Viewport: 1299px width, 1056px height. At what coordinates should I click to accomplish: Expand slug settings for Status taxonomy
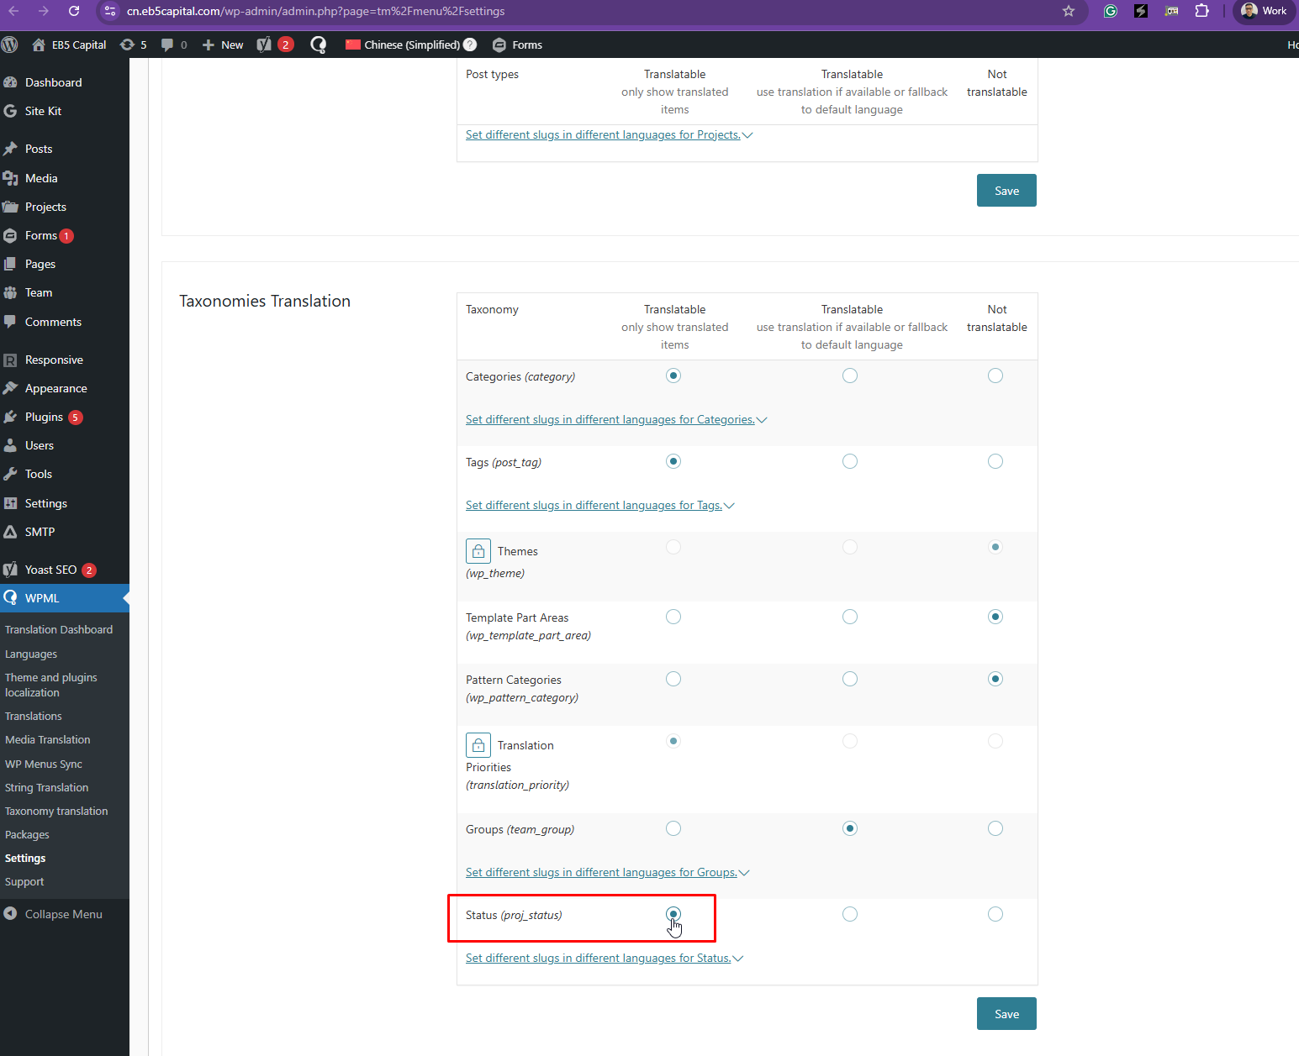coord(604,959)
